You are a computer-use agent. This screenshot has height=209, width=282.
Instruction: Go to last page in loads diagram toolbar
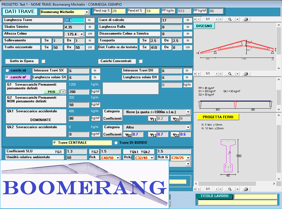pyautogui.click(x=221, y=73)
